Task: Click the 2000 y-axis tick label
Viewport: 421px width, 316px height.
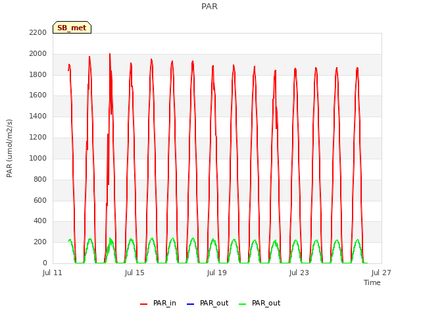Action: click(x=38, y=54)
